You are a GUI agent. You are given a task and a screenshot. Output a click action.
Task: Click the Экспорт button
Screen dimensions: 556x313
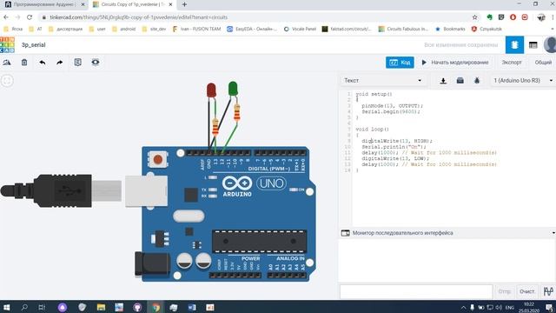click(512, 63)
